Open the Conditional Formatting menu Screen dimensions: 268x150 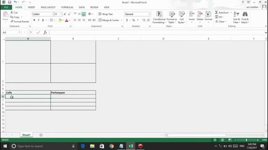[x=159, y=17]
